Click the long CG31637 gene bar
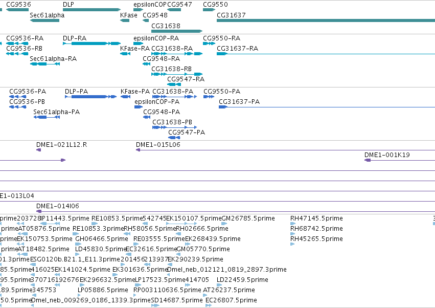Screen dimensions: 435x308 click(x=326, y=20)
